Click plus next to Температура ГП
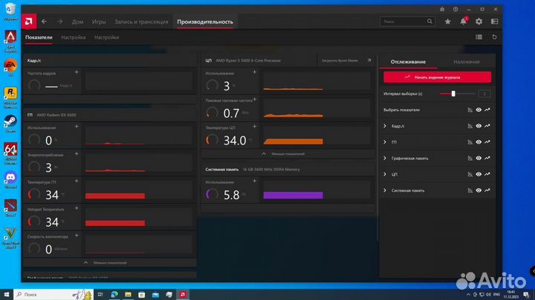The image size is (535, 300). (x=77, y=181)
